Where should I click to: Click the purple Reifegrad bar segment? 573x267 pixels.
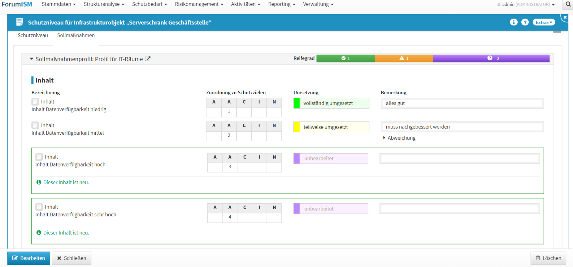coord(491,58)
